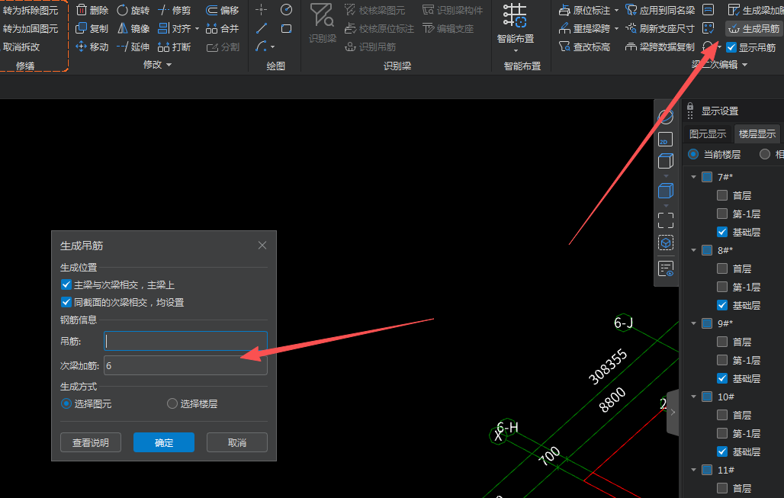Switch to the 图元显示 tab
The width and height of the screenshot is (784, 498).
708,134
